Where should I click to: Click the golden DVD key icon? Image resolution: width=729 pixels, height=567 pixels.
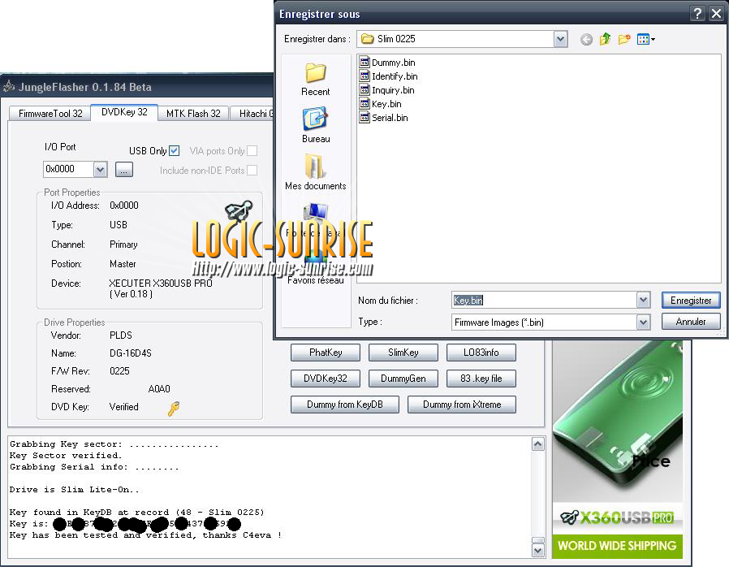(174, 409)
